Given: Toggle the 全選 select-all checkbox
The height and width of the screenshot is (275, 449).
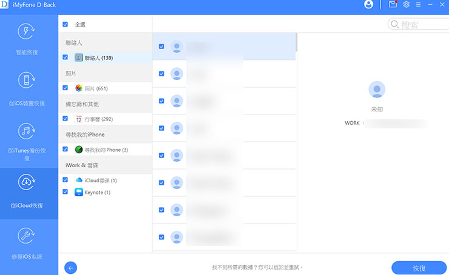Looking at the screenshot, I should [66, 24].
